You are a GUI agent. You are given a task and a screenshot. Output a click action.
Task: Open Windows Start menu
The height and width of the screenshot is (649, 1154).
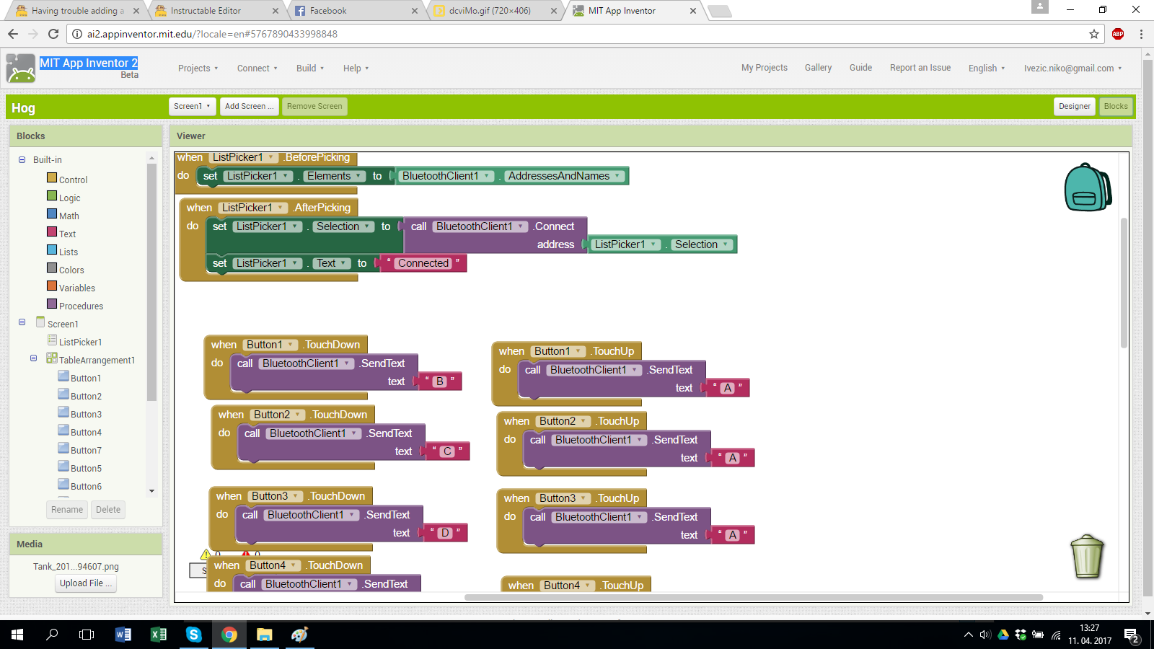coord(17,635)
